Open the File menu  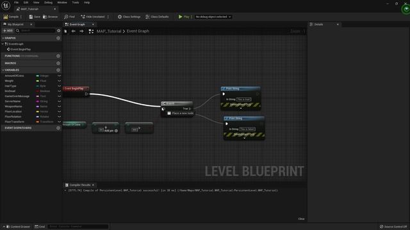click(16, 3)
